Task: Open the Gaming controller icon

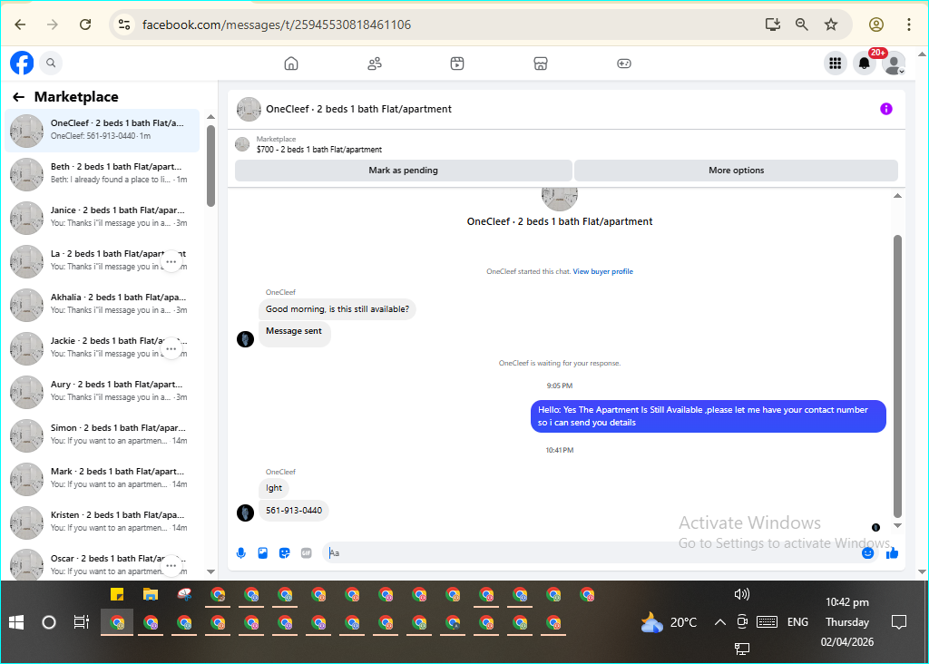Action: [624, 63]
